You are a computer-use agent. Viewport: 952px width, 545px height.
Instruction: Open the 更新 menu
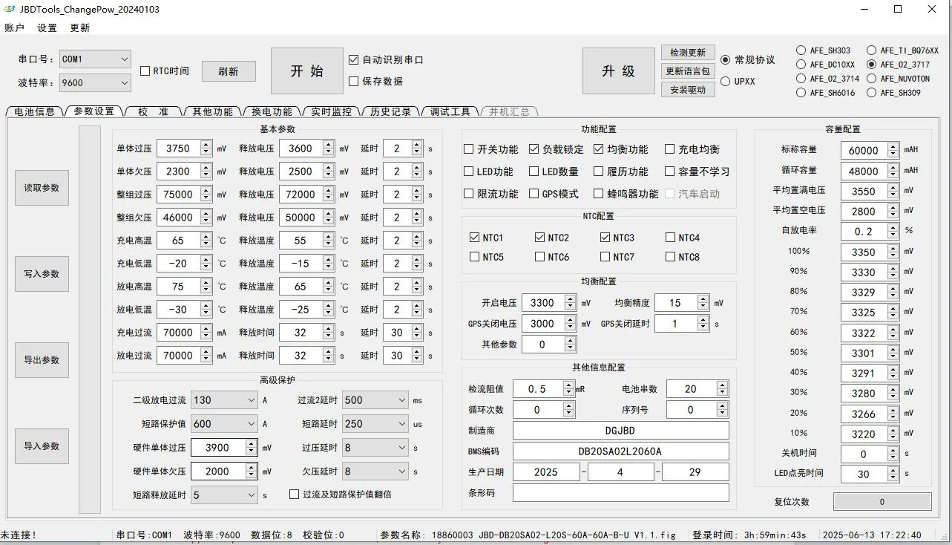click(79, 27)
